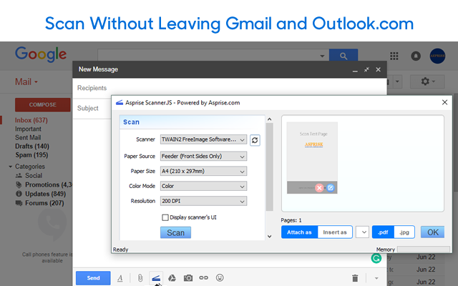Open the Google apps grid icon
458x286 pixels.
[394, 56]
